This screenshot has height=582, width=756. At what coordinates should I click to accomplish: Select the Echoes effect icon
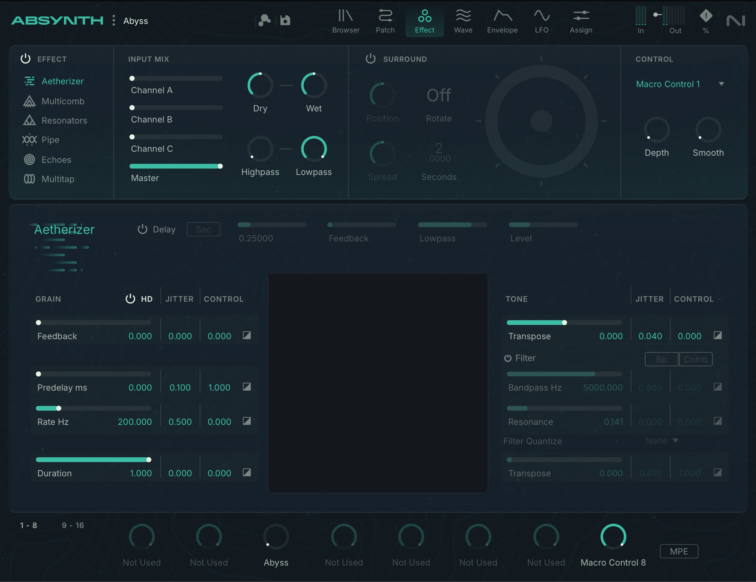[x=29, y=160]
